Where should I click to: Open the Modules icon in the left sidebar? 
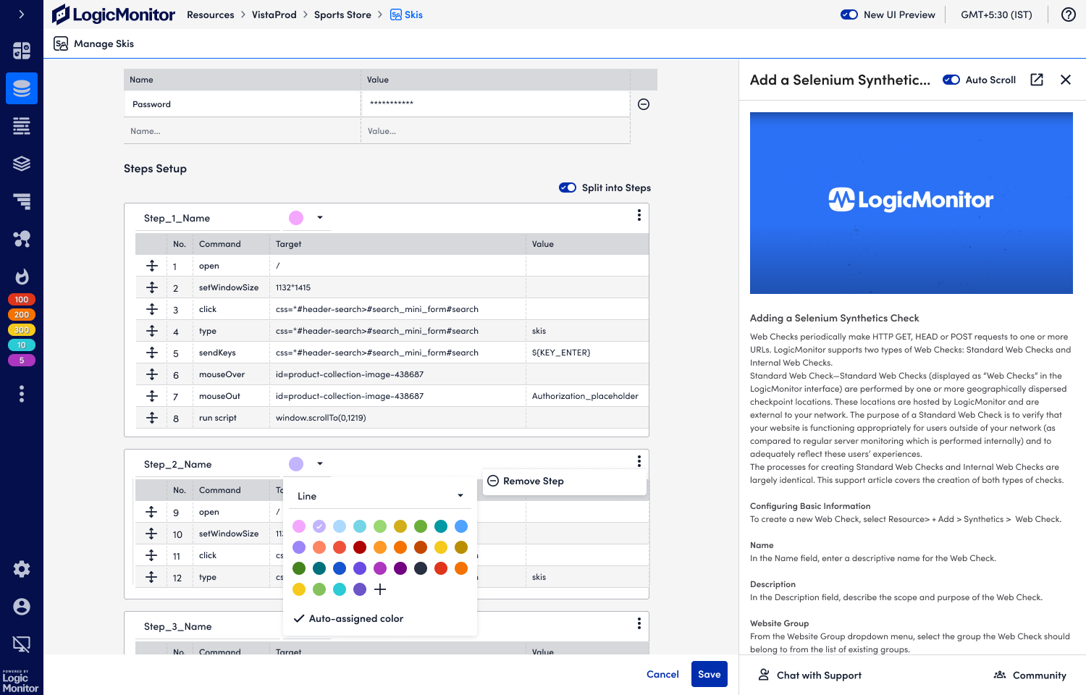[x=22, y=164]
